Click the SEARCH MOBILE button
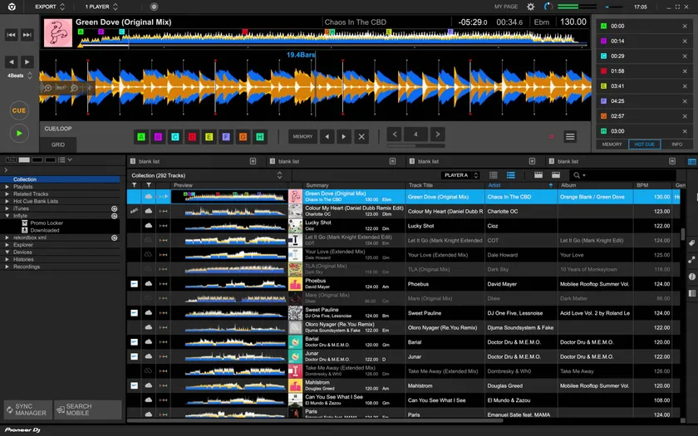This screenshot has height=436, width=698. 87,409
